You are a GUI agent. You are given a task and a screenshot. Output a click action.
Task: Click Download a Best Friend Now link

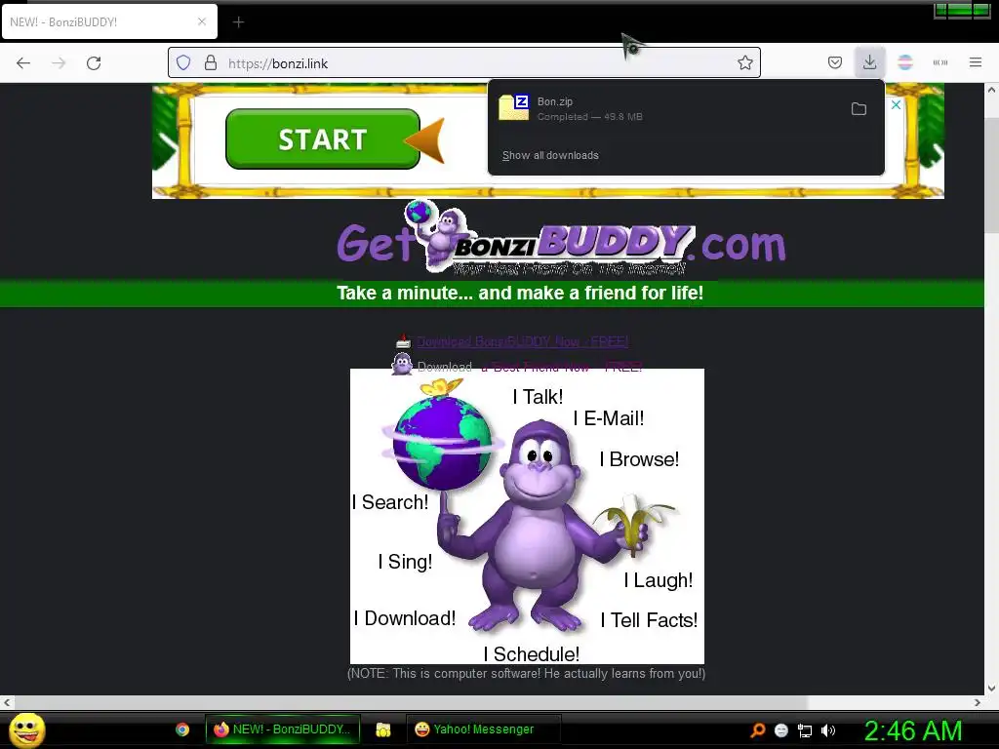click(530, 367)
